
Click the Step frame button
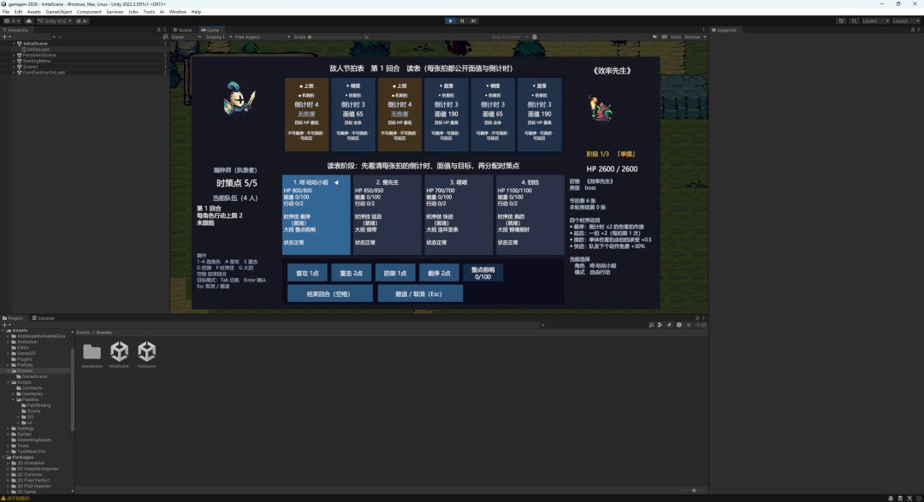pos(473,21)
